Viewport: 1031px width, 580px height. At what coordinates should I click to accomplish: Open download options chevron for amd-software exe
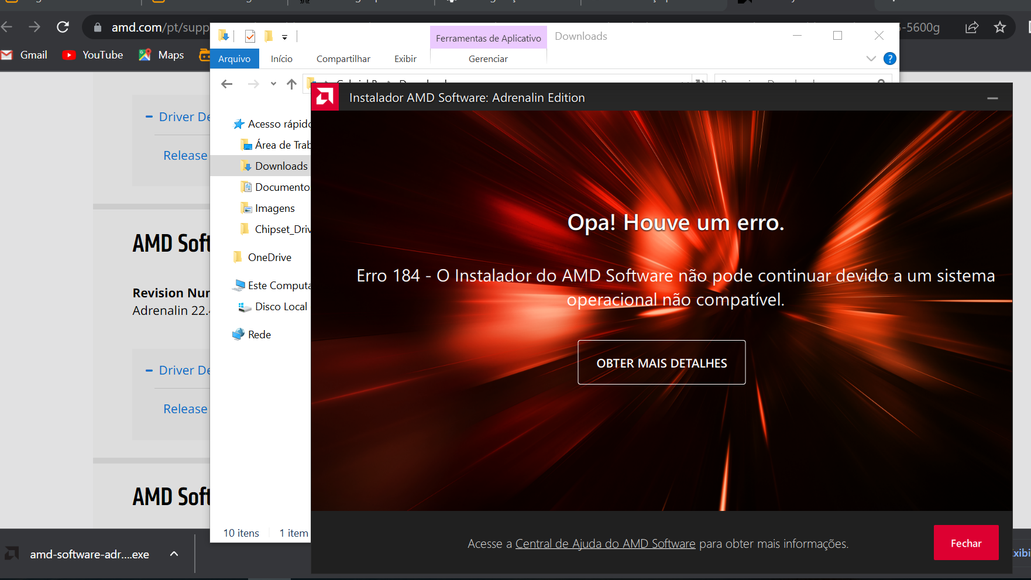(174, 554)
